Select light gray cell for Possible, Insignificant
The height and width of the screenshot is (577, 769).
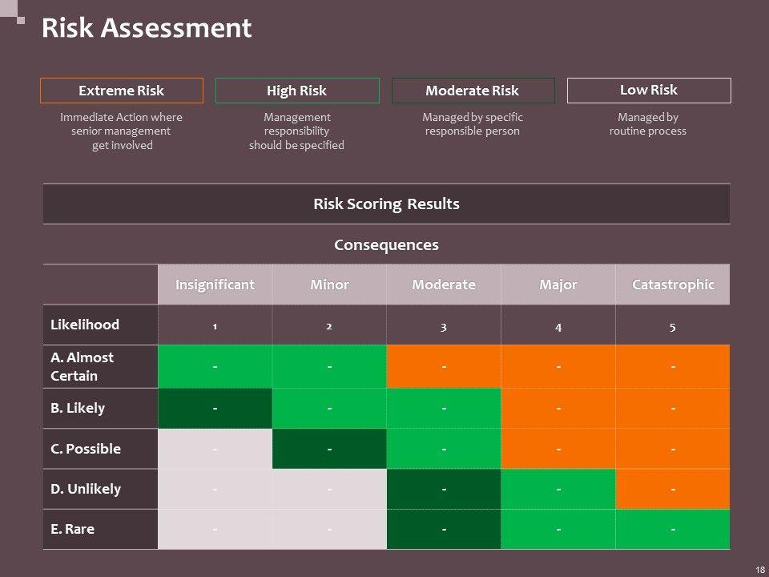click(x=215, y=449)
